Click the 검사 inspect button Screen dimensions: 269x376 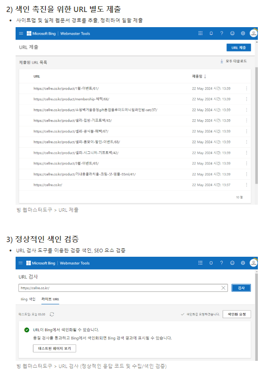coord(241,288)
